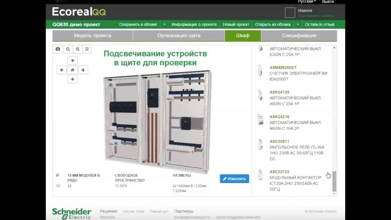Open the OnLine Tools footer link

[133, 211]
